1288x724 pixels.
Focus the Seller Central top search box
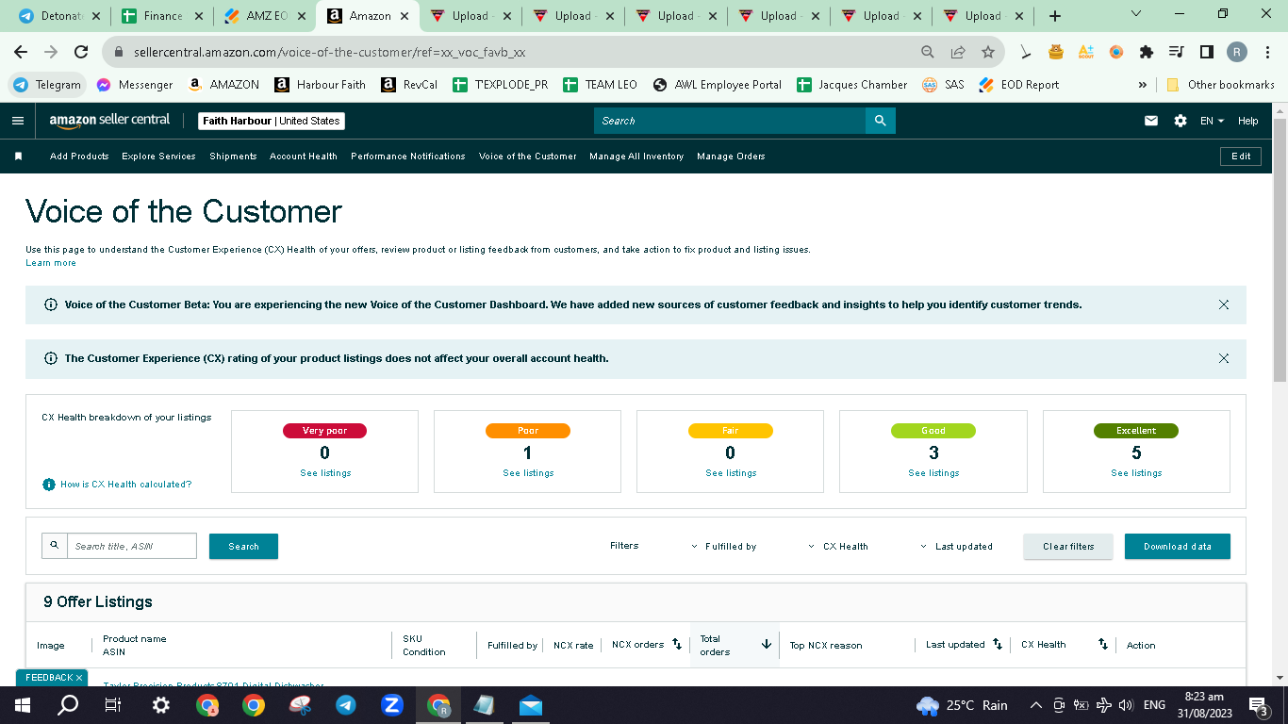(x=730, y=121)
